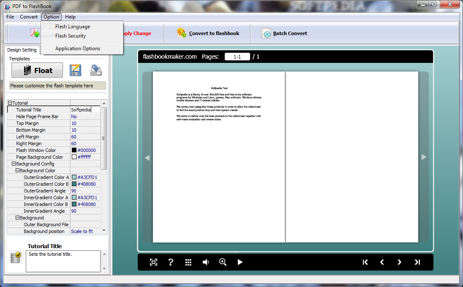Choose Application Options from the menu
Viewport: 463px width, 287px height.
[78, 49]
